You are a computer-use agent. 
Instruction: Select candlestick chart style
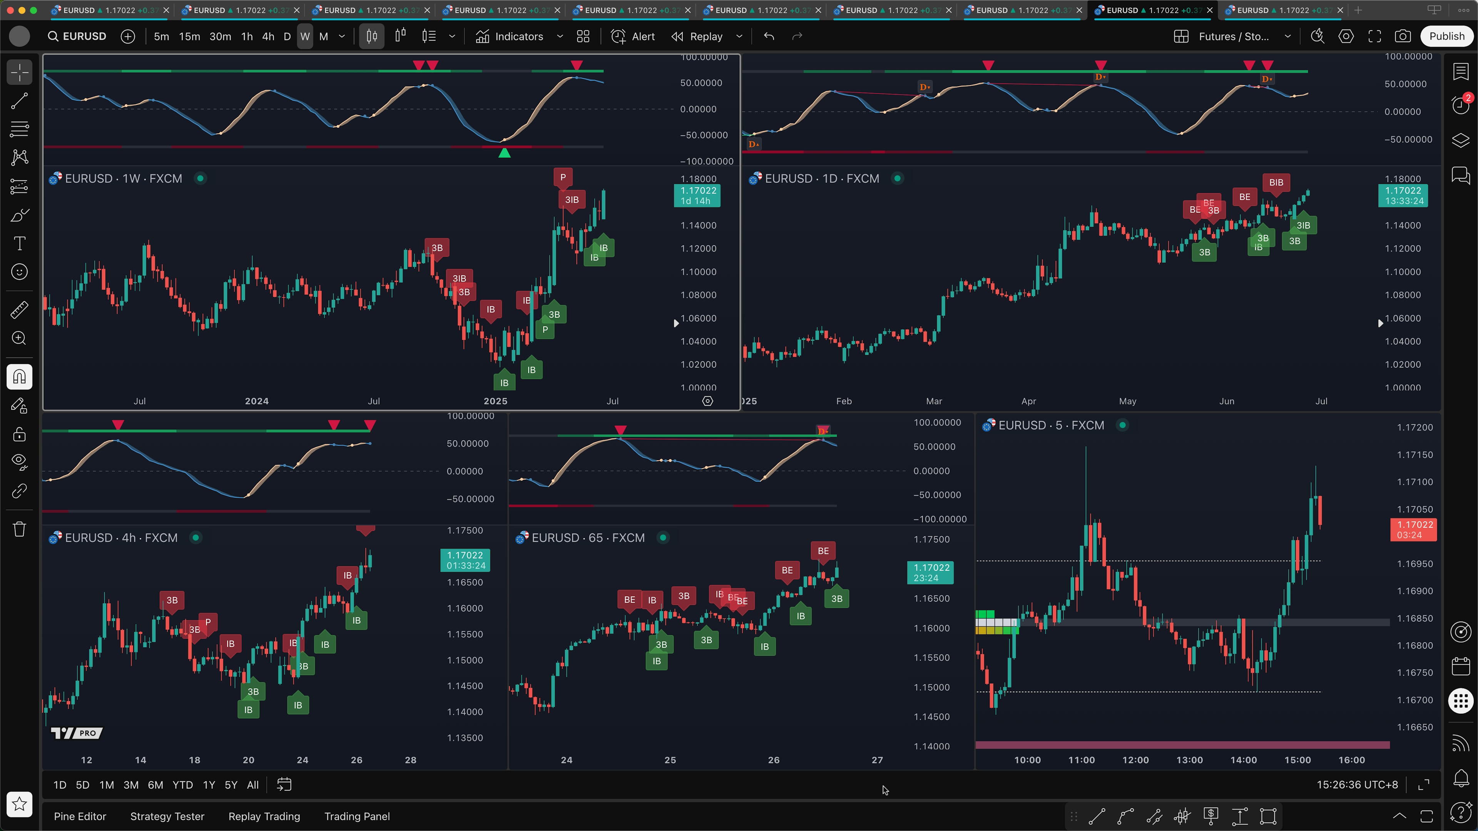pyautogui.click(x=372, y=36)
